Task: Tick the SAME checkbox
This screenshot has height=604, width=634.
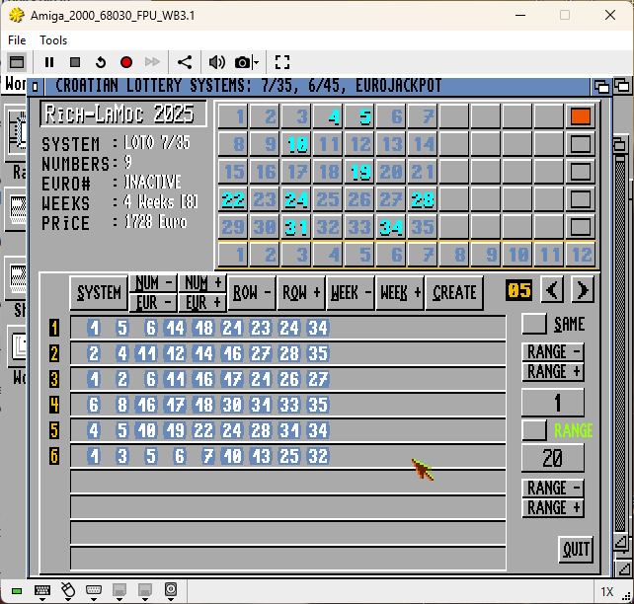Action: click(534, 324)
